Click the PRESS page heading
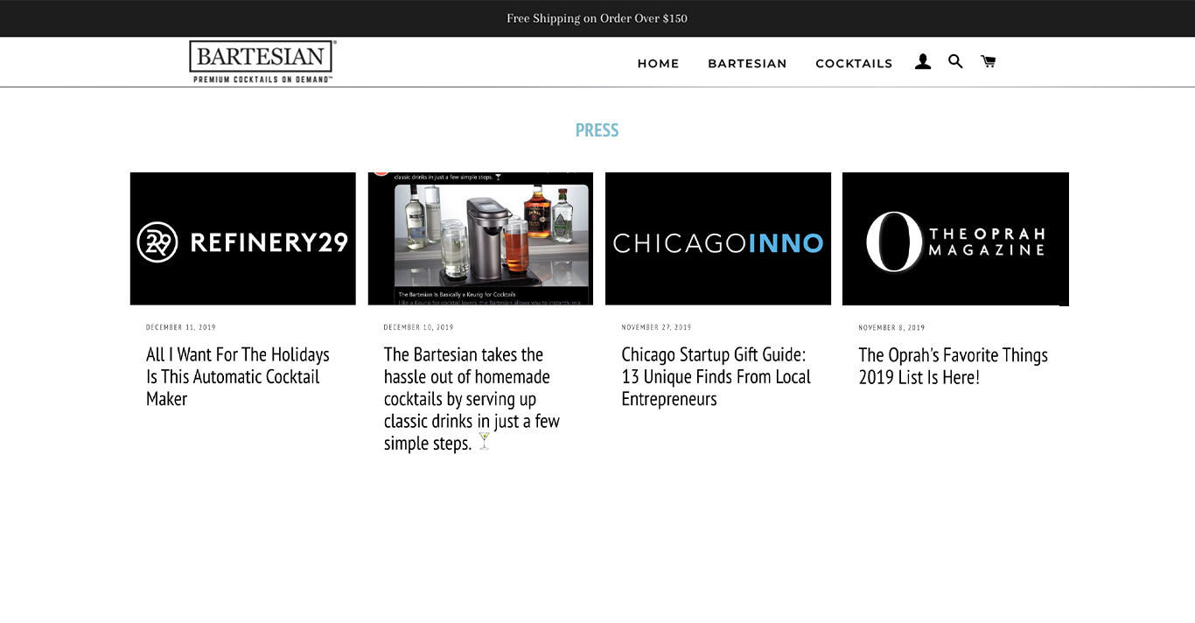This screenshot has width=1195, height=623. 597,130
